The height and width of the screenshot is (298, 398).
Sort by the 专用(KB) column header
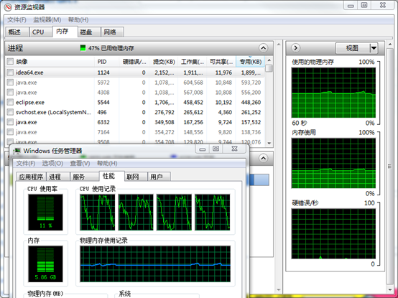pos(250,61)
